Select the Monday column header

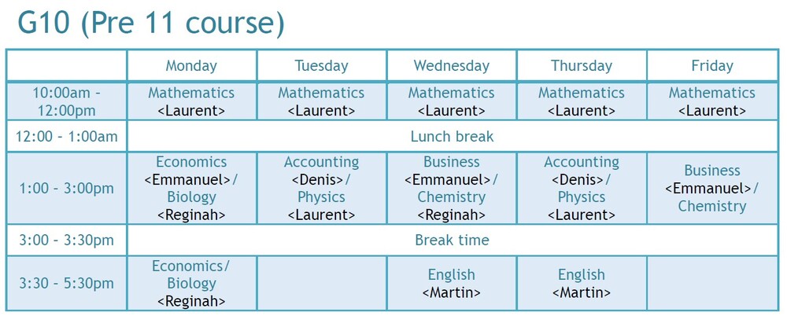tap(191, 66)
